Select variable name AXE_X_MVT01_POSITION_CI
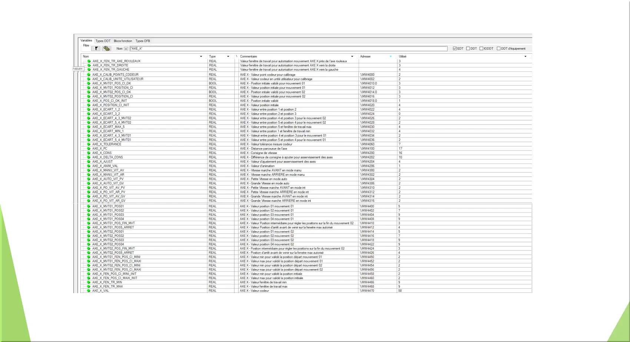The width and height of the screenshot is (630, 342). coord(113,88)
